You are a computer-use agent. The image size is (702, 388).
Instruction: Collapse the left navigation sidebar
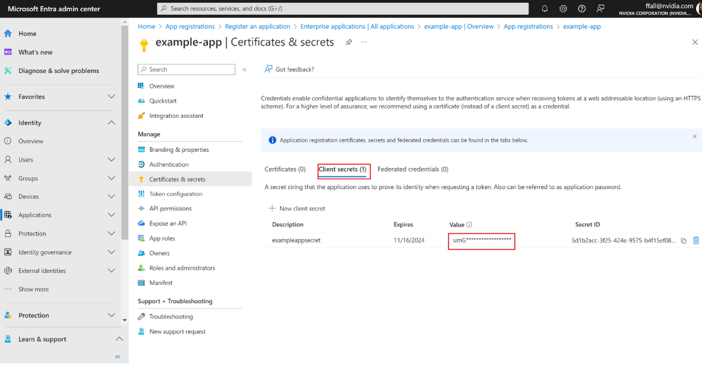(x=117, y=357)
